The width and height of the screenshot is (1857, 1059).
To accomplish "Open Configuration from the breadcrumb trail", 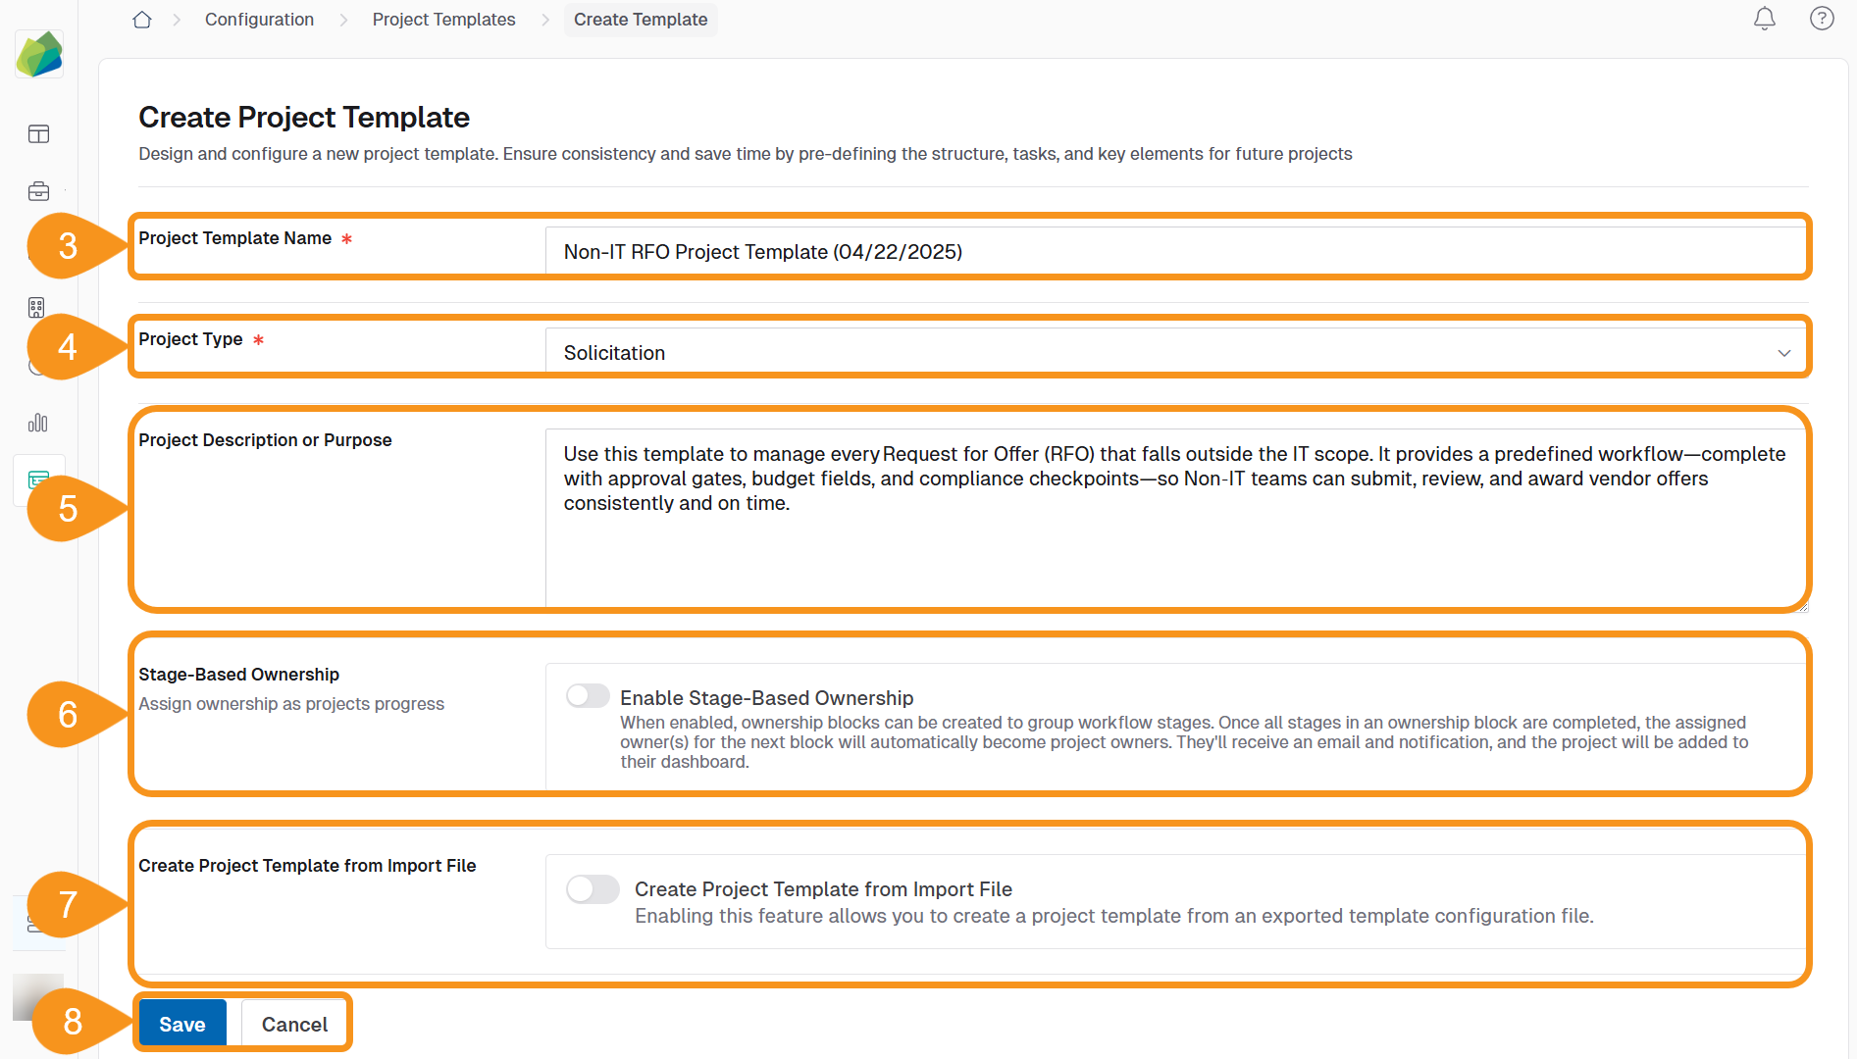I will tap(258, 19).
